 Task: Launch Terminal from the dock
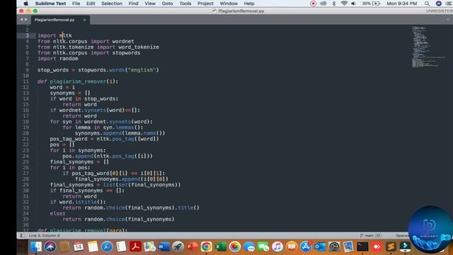click(362, 246)
